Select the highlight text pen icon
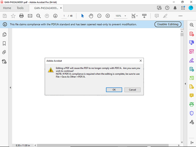Image resolution: width=196 pixels, height=147 pixels. pyautogui.click(x=165, y=16)
